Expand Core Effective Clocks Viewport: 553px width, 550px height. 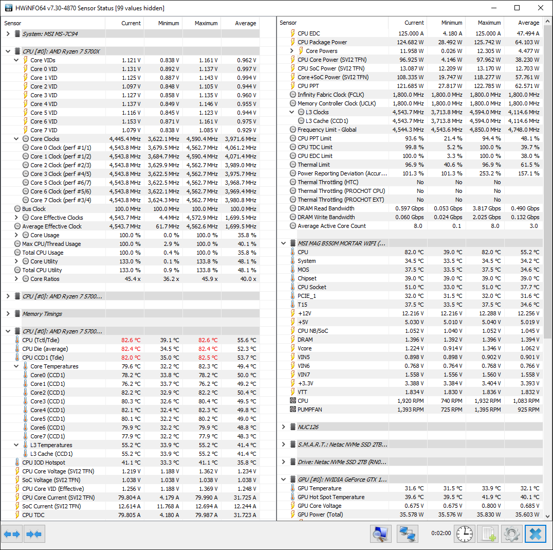pos(16,218)
